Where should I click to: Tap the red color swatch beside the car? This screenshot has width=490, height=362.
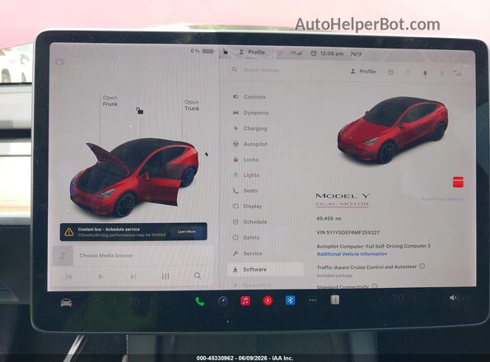tap(458, 182)
